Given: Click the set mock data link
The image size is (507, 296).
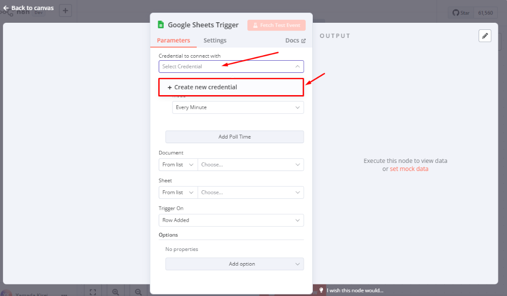Looking at the screenshot, I should [x=409, y=169].
